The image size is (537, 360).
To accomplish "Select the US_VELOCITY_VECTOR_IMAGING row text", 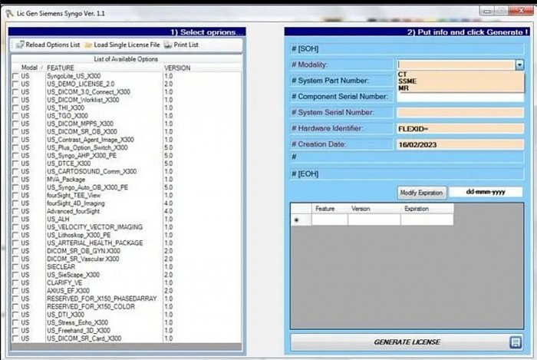I will (x=94, y=227).
